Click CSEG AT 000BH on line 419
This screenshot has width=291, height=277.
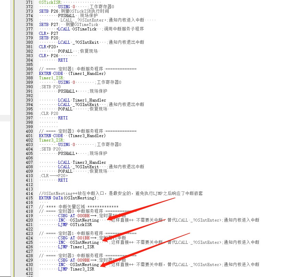coord(74,216)
